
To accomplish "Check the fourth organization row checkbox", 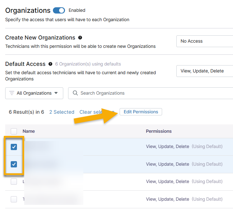I will click(x=14, y=199).
